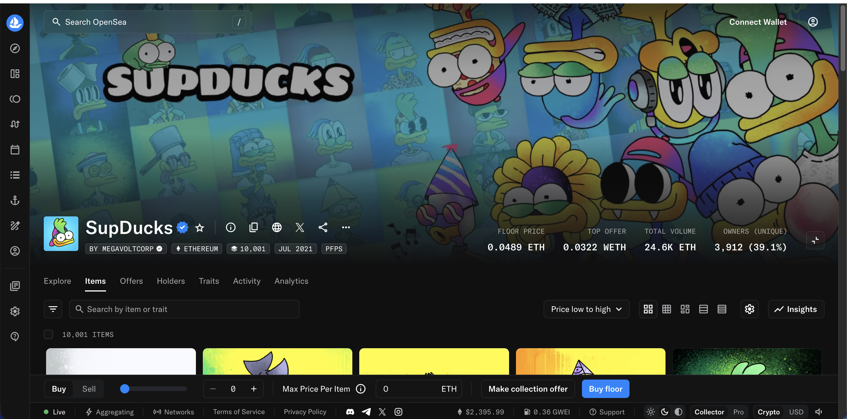Open the Activity tab
Image resolution: width=847 pixels, height=419 pixels.
pos(247,281)
